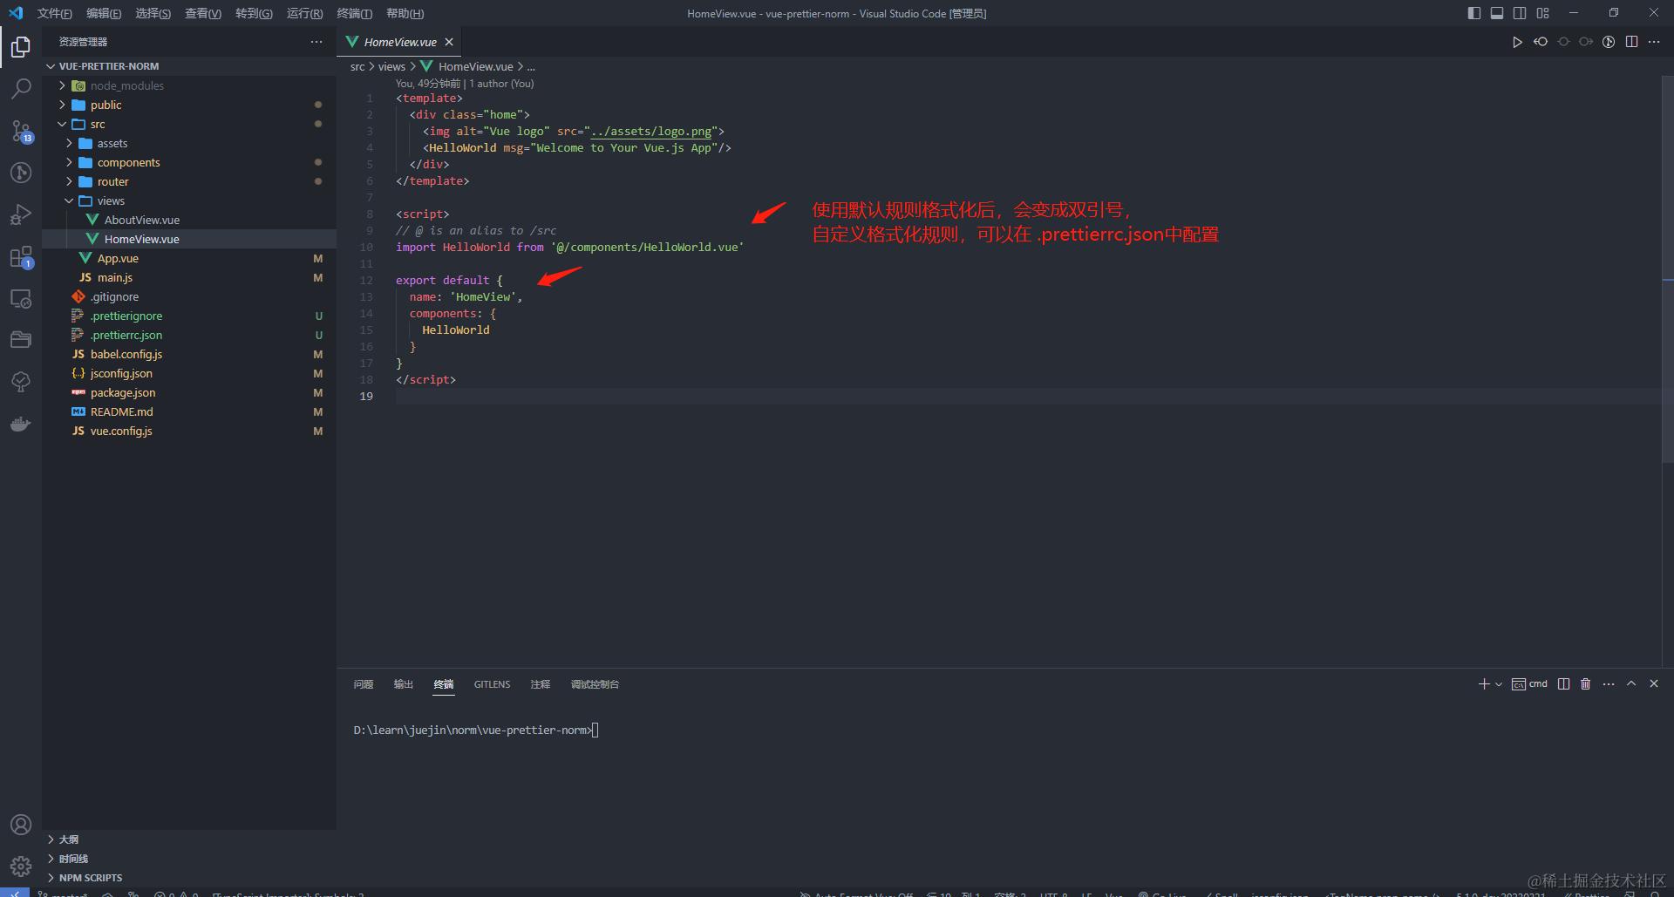Switch to the 输出 output tab
The width and height of the screenshot is (1674, 897).
(x=404, y=684)
